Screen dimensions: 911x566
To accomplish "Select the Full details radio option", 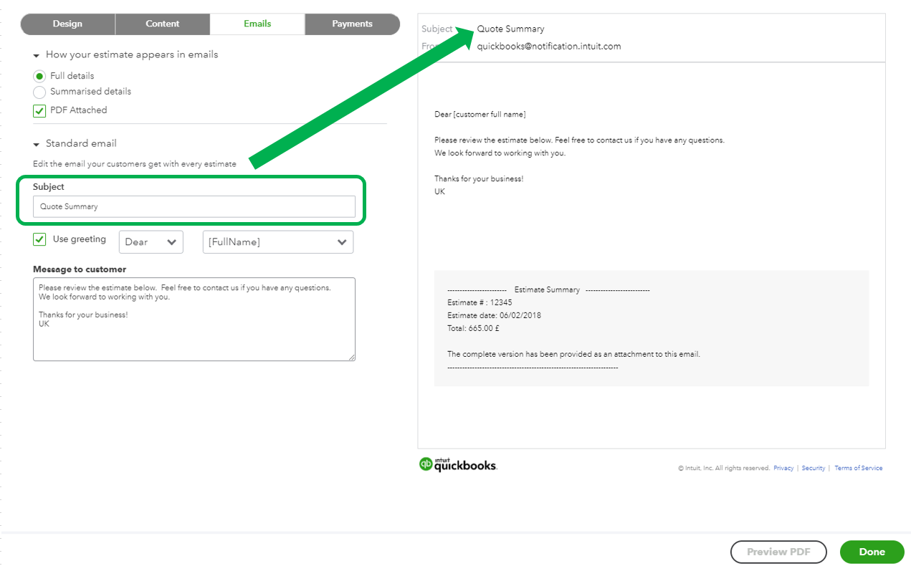I will tap(39, 76).
